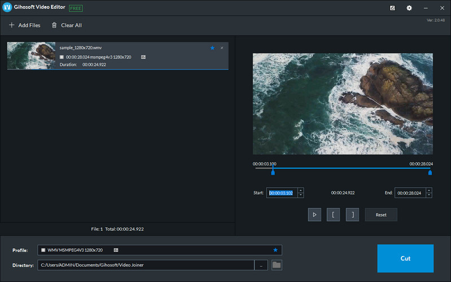The width and height of the screenshot is (451, 282).
Task: Decrease the Start time with down arrow
Action: 300,195
